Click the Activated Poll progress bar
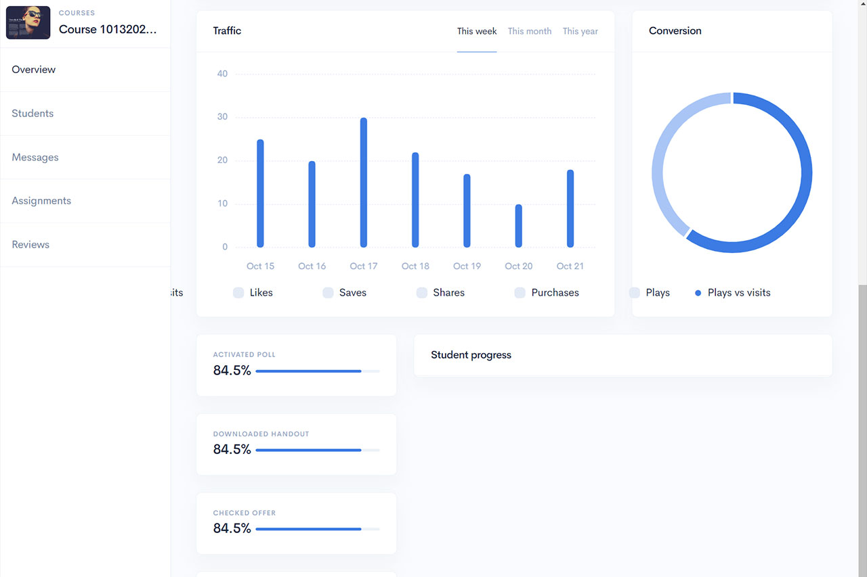This screenshot has width=867, height=577. point(318,371)
